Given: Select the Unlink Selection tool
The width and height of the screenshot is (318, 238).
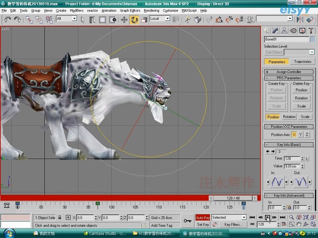Looking at the screenshot, I should (x=39, y=19).
